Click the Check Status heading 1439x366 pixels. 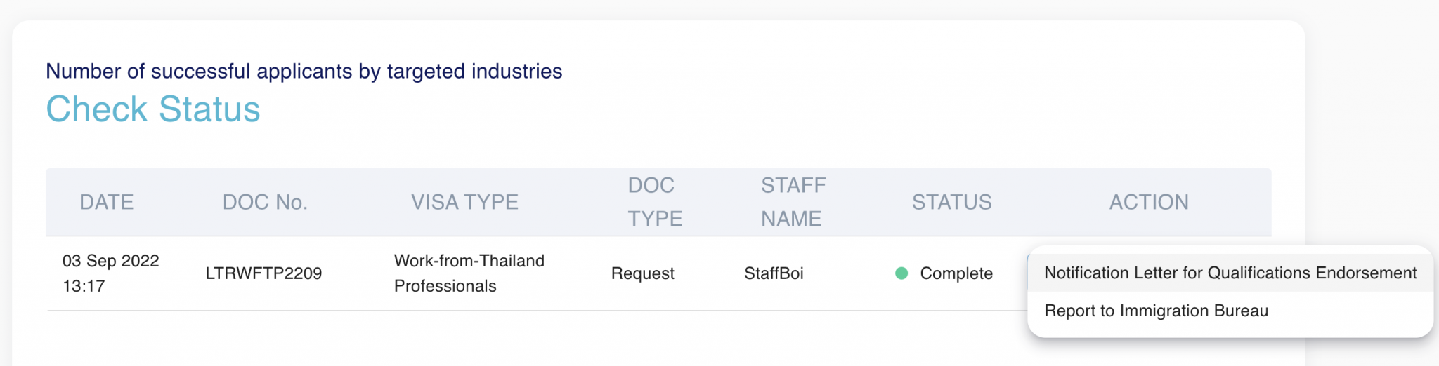click(x=153, y=109)
